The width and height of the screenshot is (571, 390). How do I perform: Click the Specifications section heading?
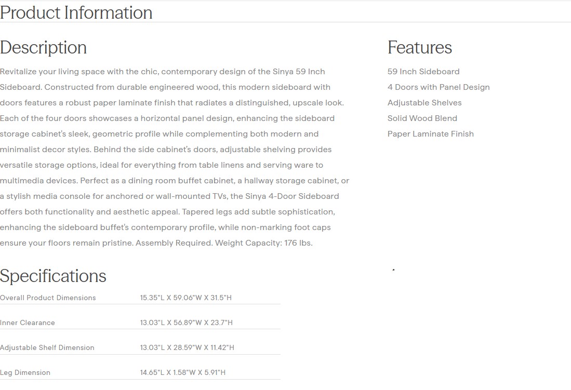53,276
